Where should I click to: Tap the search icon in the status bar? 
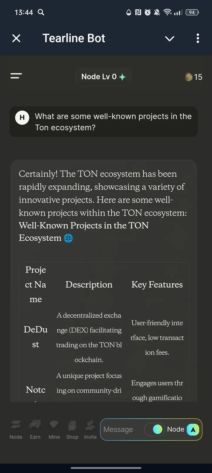(41, 12)
